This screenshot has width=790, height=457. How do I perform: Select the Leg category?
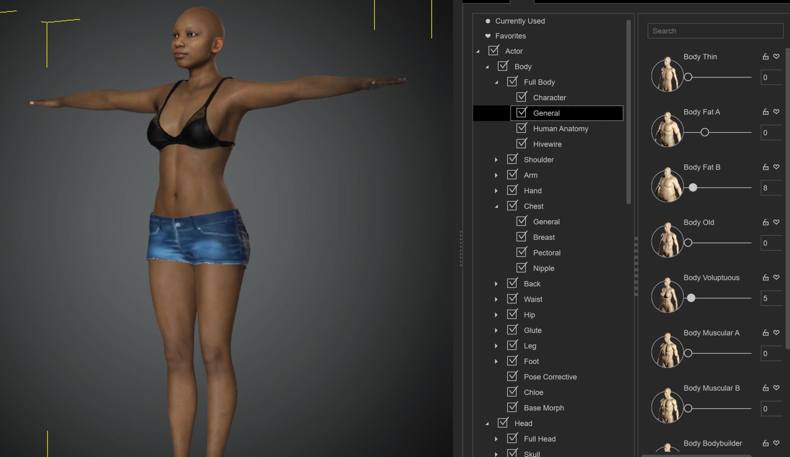(530, 346)
